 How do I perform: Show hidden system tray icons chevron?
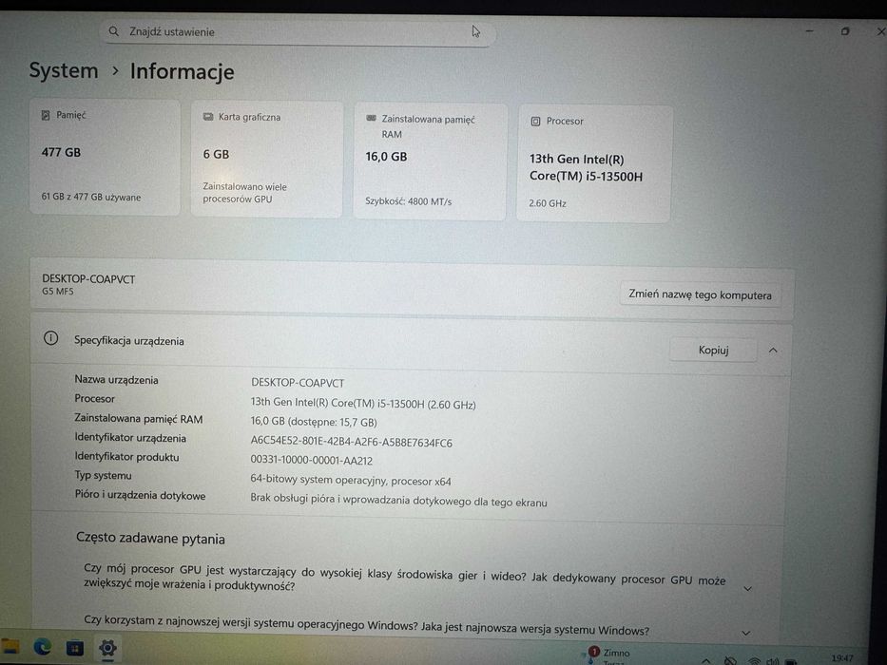click(706, 660)
